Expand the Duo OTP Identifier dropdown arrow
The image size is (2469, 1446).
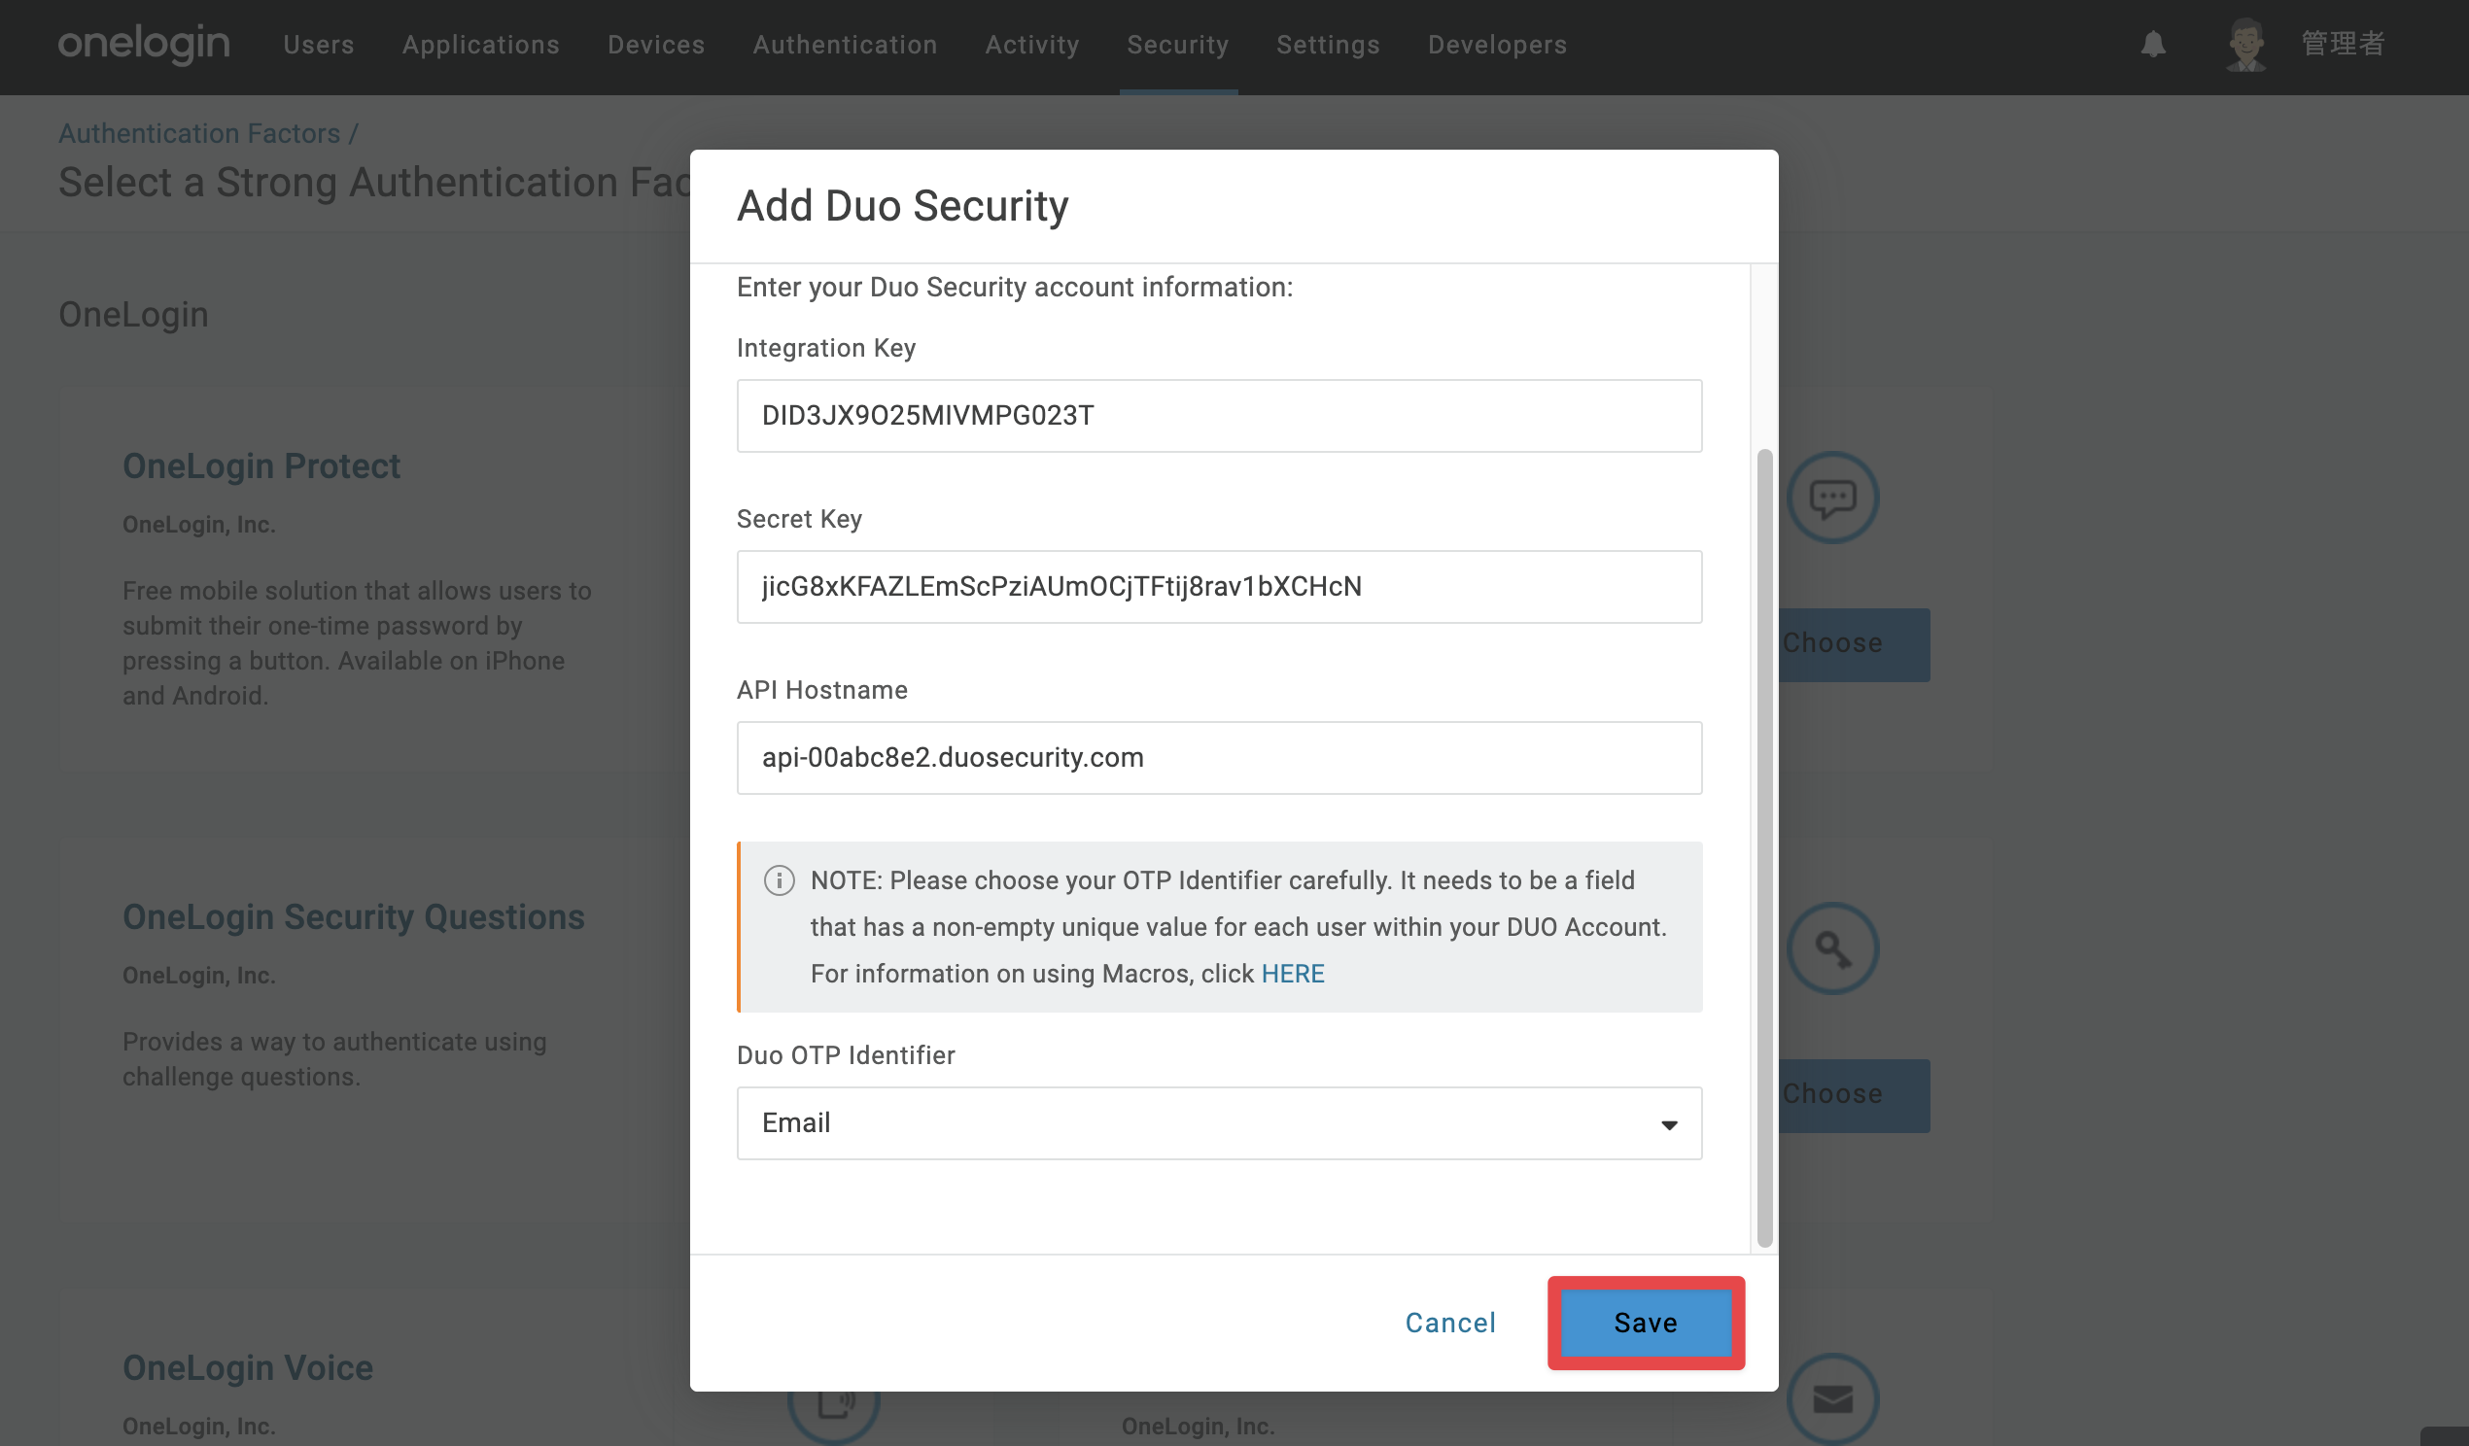point(1669,1124)
